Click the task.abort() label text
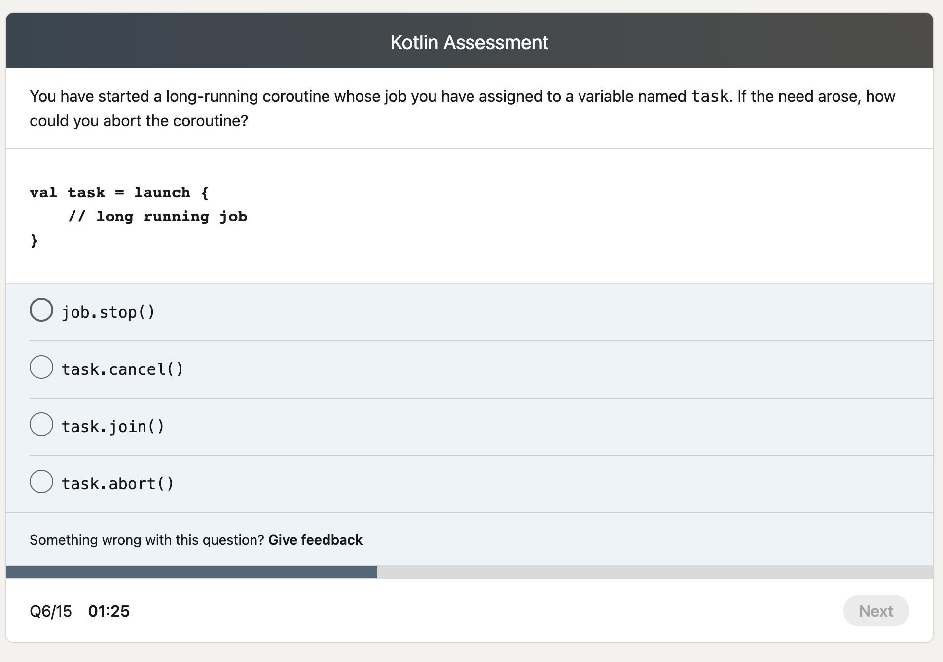The width and height of the screenshot is (943, 662). pos(117,483)
